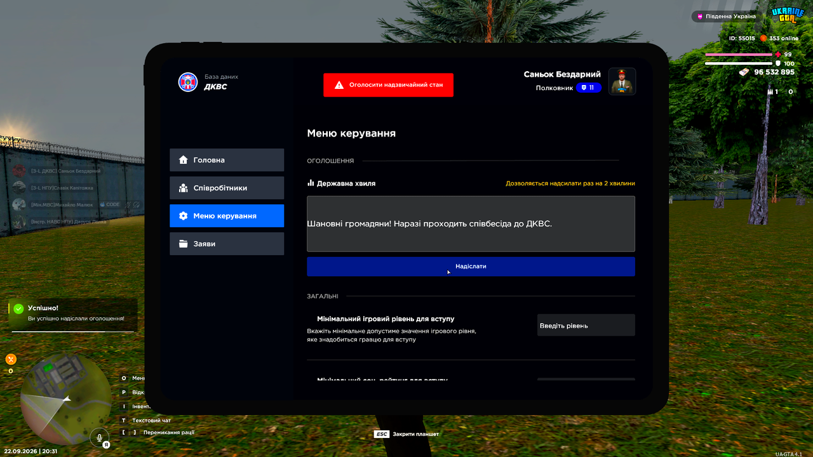Click the ID: 55015 text
This screenshot has height=457, width=813.
[x=742, y=38]
